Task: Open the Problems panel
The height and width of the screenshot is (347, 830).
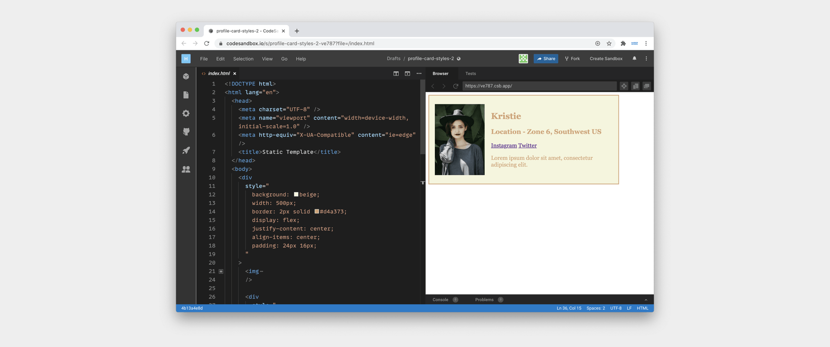Action: pos(484,300)
